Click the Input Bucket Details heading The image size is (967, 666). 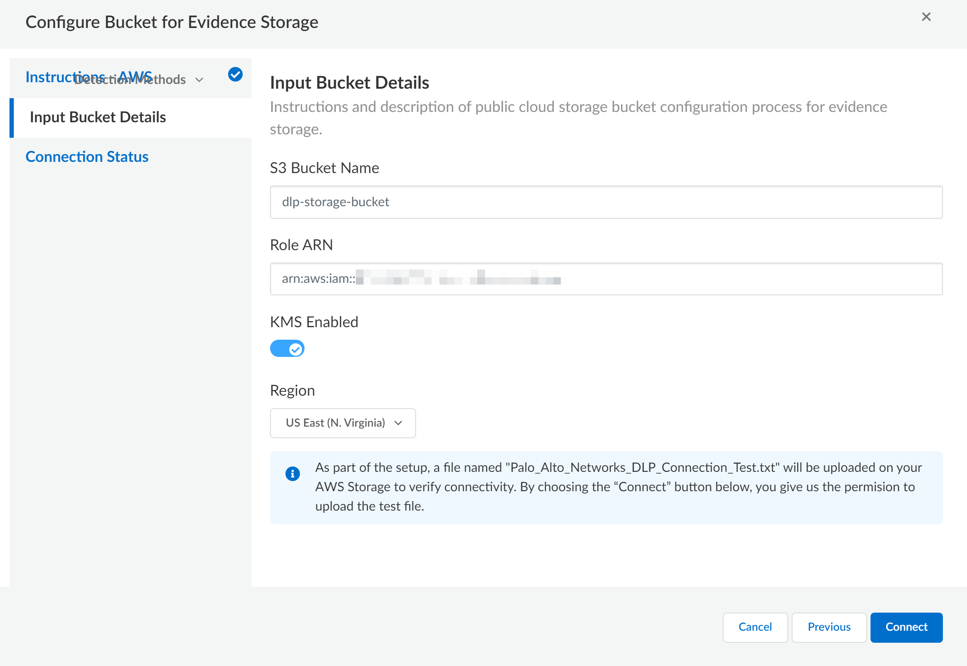349,83
